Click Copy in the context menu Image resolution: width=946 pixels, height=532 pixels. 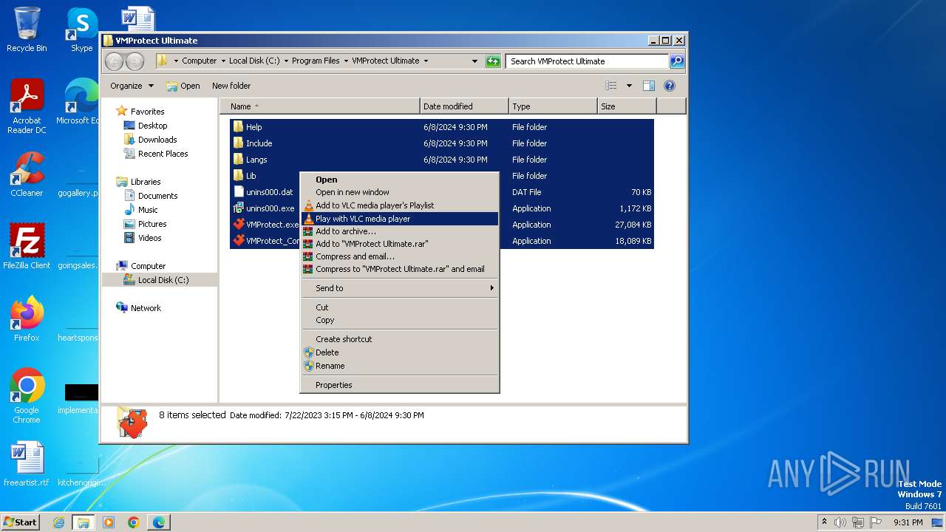(399, 320)
